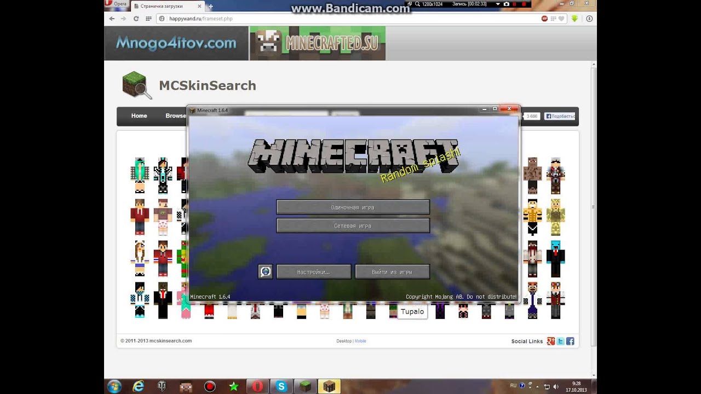Open Skype from the taskbar

(281, 386)
